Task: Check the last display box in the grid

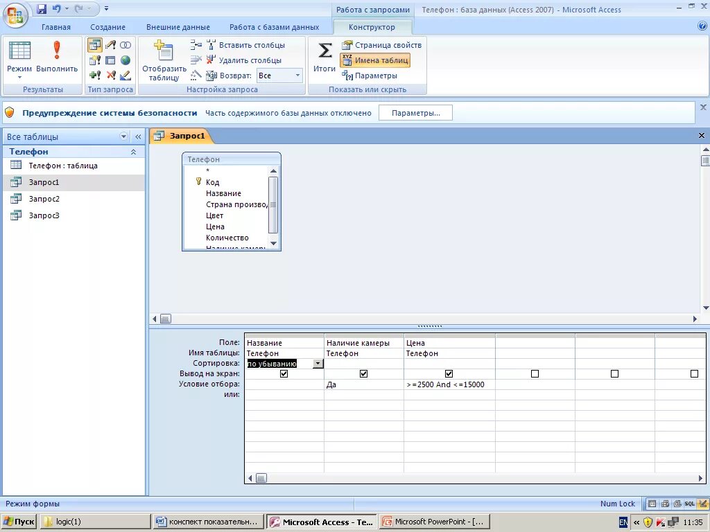Action: tap(694, 373)
